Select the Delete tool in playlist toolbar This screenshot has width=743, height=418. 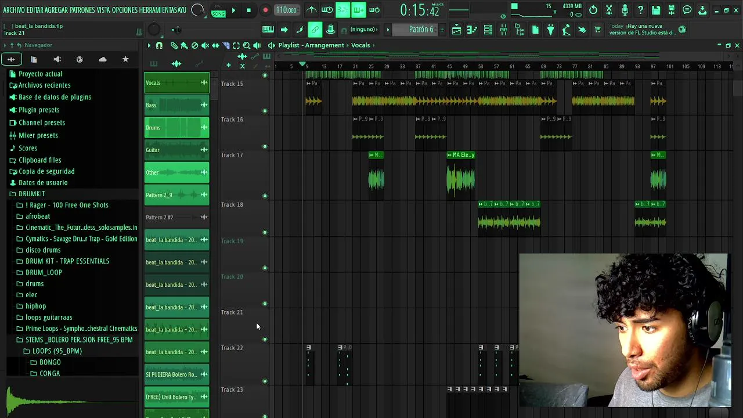194,45
